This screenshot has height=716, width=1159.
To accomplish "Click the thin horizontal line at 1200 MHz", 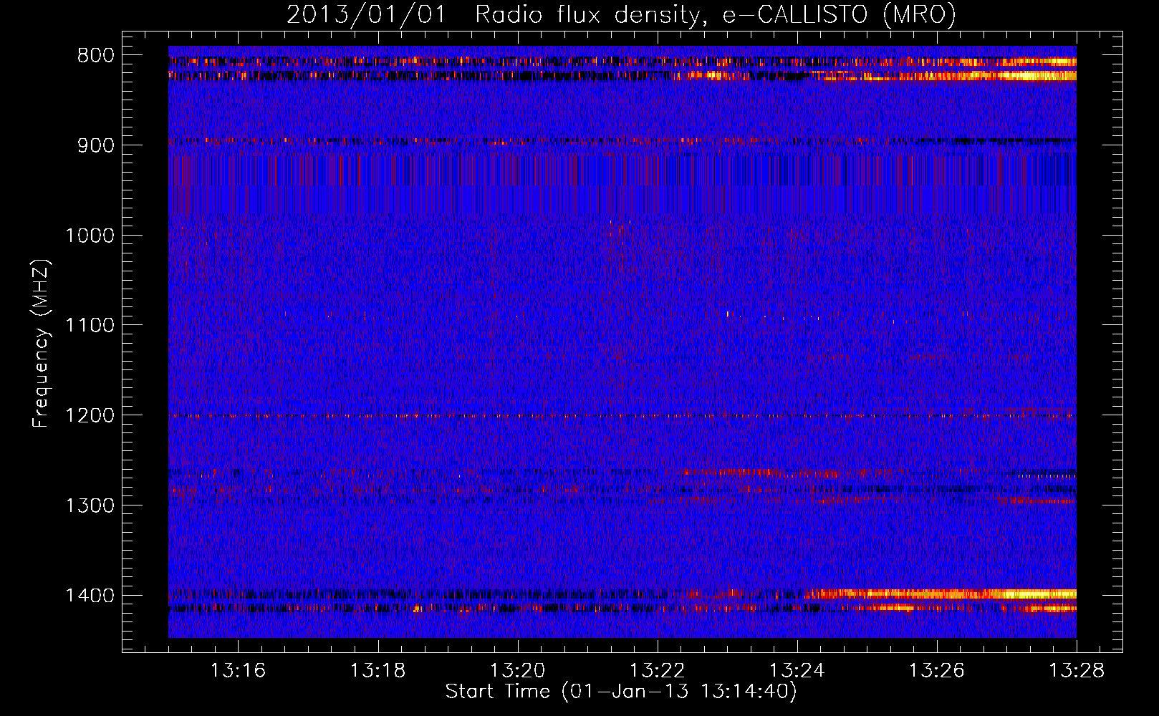I will 622,416.
